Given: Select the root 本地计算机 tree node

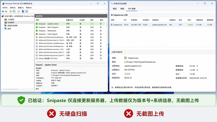Looking at the screenshot, I should (19, 16).
